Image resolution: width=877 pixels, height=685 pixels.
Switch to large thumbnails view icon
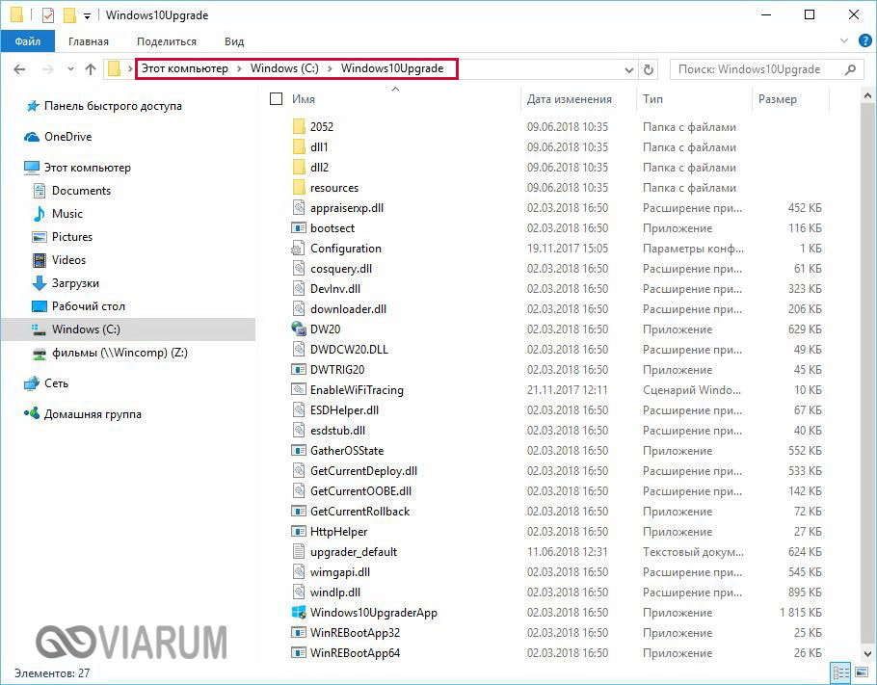(x=861, y=671)
